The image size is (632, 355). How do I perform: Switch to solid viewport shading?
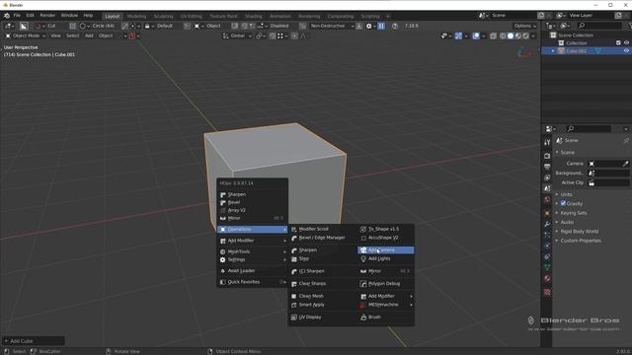511,35
